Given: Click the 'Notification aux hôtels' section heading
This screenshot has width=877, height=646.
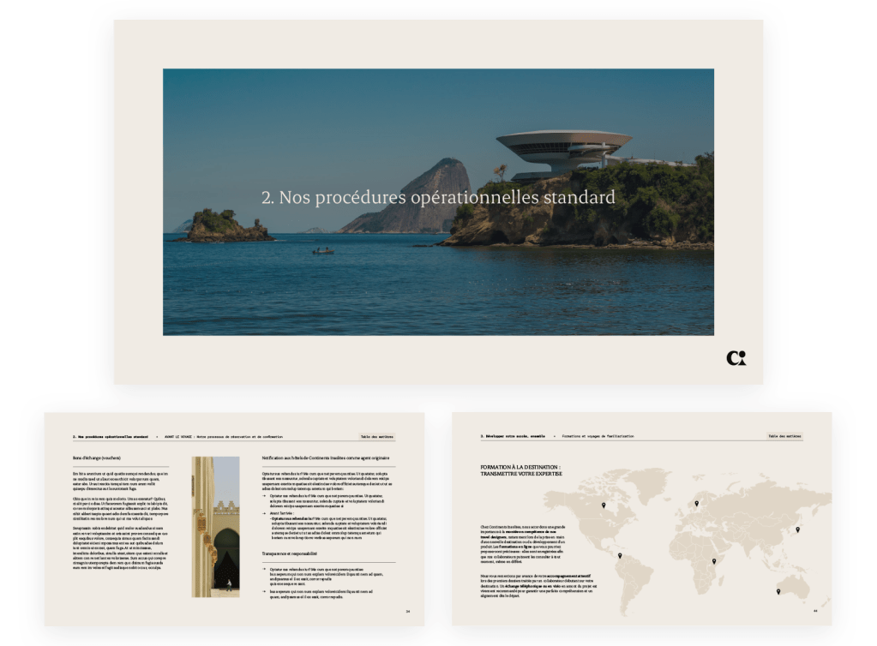Looking at the screenshot, I should click(x=326, y=458).
